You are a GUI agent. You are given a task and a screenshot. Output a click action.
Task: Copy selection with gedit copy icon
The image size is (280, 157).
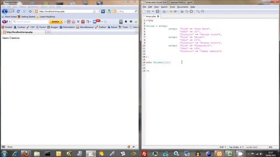point(187,11)
